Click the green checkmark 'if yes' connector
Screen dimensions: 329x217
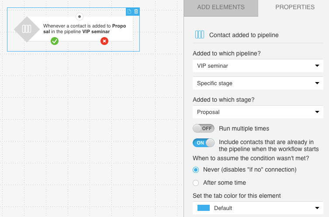coord(55,41)
